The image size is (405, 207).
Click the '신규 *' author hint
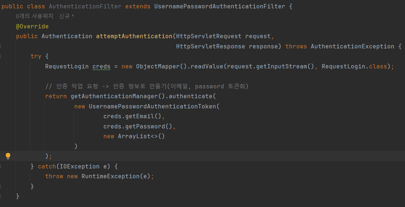pos(67,16)
